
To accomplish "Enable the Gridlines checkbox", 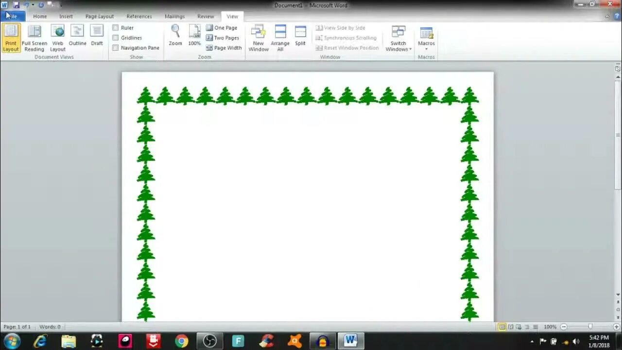I will [x=115, y=38].
